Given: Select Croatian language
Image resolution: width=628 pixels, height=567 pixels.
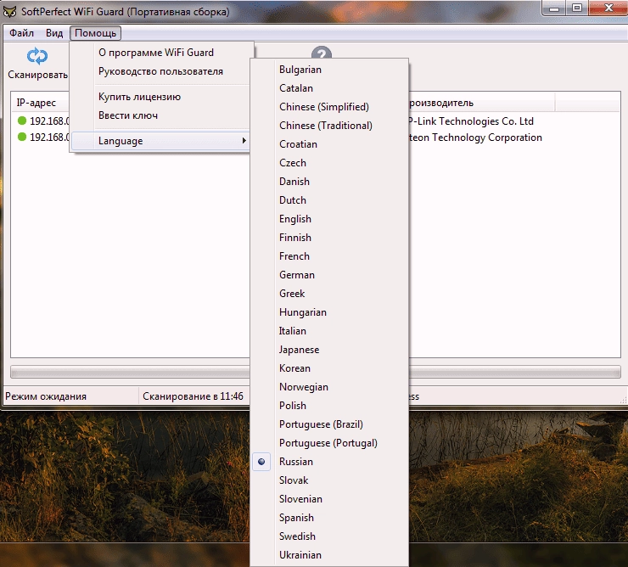Looking at the screenshot, I should pyautogui.click(x=329, y=144).
